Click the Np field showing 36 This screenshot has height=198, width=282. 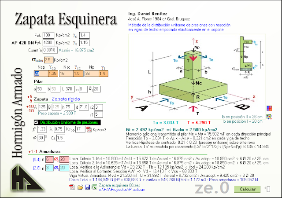click(x=92, y=73)
